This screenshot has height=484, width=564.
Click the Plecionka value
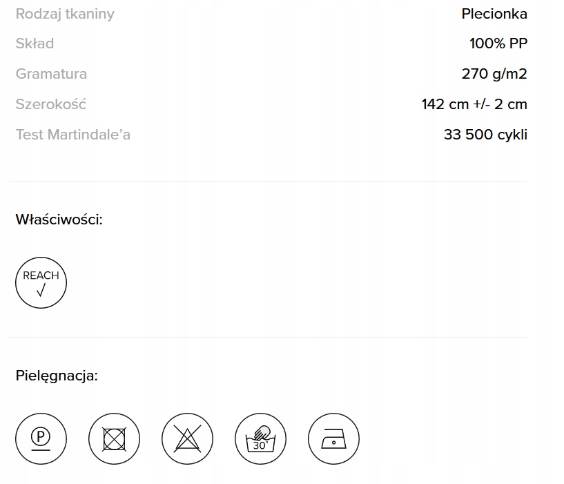click(x=494, y=14)
